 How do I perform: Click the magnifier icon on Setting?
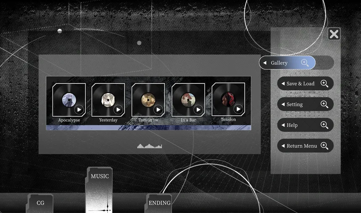(324, 104)
